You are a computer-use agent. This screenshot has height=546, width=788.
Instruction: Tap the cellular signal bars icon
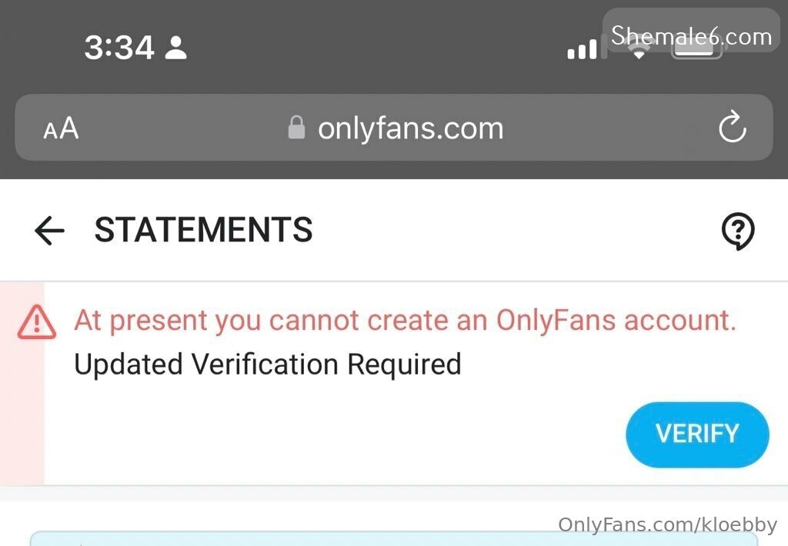pyautogui.click(x=583, y=49)
